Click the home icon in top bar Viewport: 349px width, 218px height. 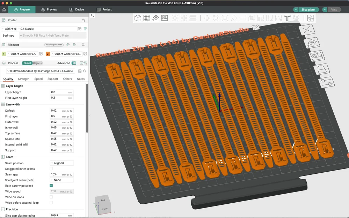(4, 9)
